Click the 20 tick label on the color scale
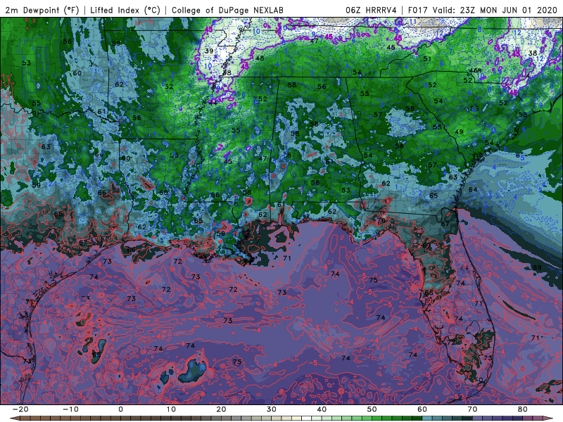This screenshot has width=563, height=422. coord(221,409)
